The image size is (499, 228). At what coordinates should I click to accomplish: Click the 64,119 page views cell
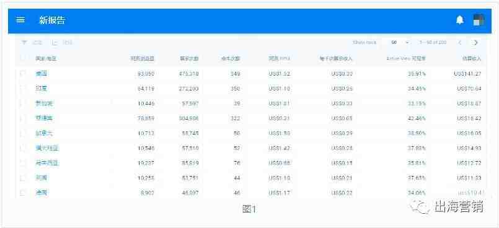point(146,89)
